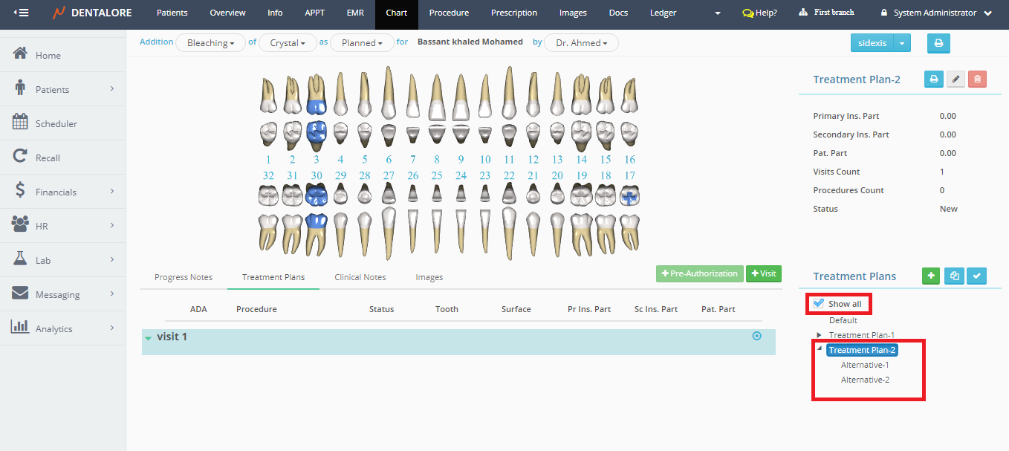
Task: Edit Treatment Plan-2 with pencil icon
Action: coord(956,79)
